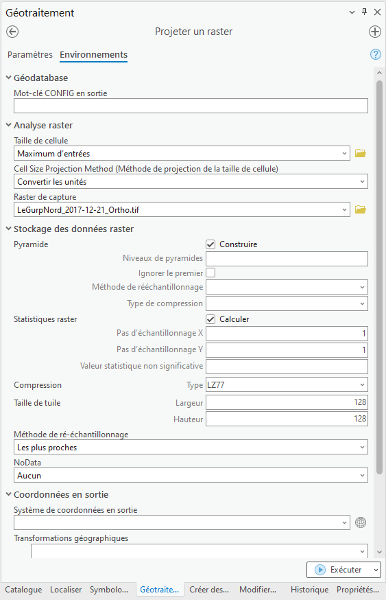This screenshot has width=386, height=600.
Task: Switch to Propriétés... pane tab
Action: 358,590
